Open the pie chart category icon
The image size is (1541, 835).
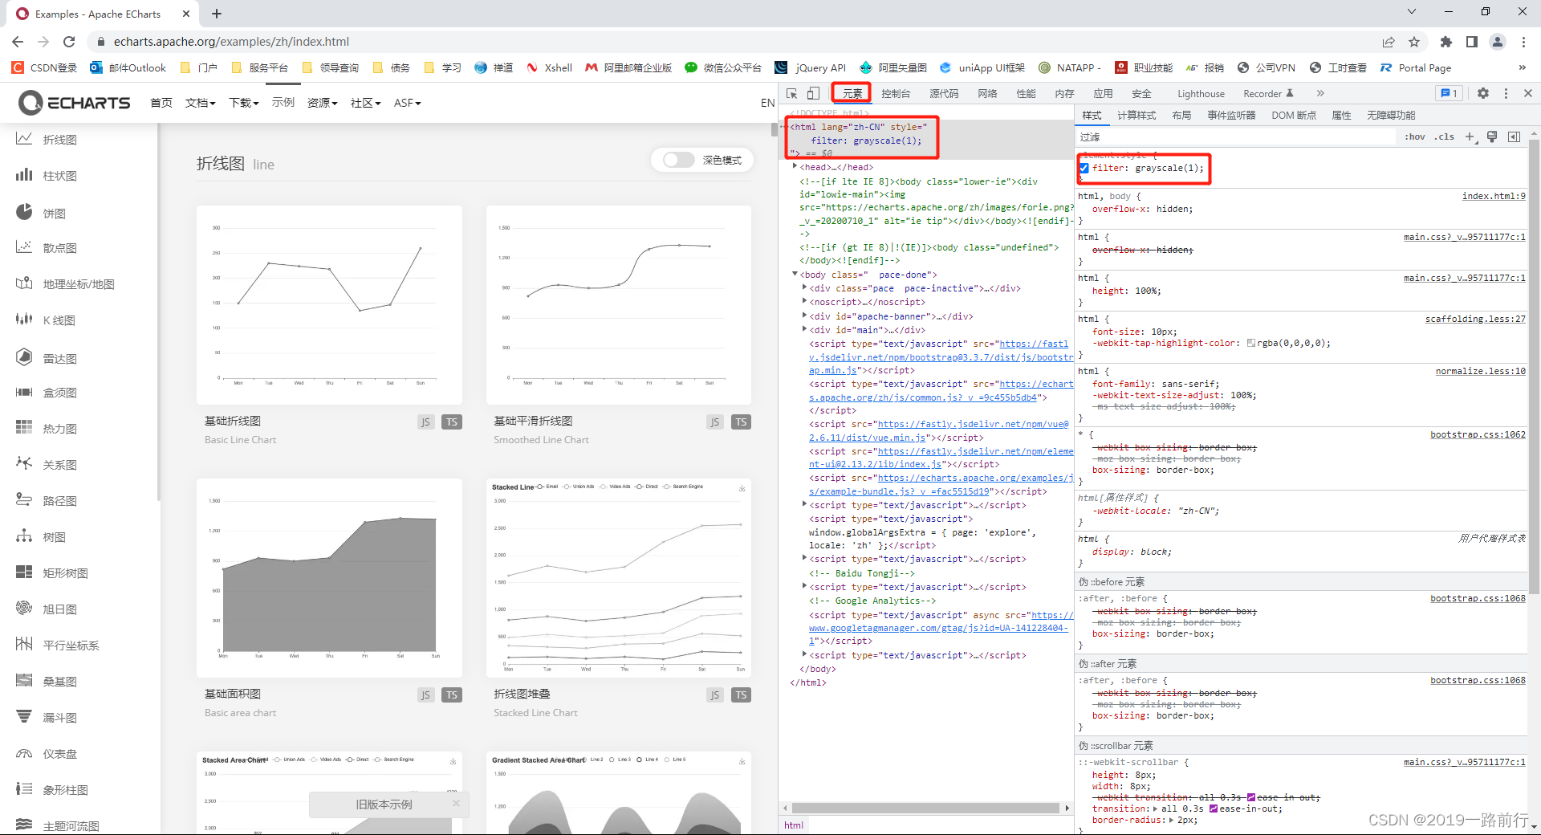(24, 212)
